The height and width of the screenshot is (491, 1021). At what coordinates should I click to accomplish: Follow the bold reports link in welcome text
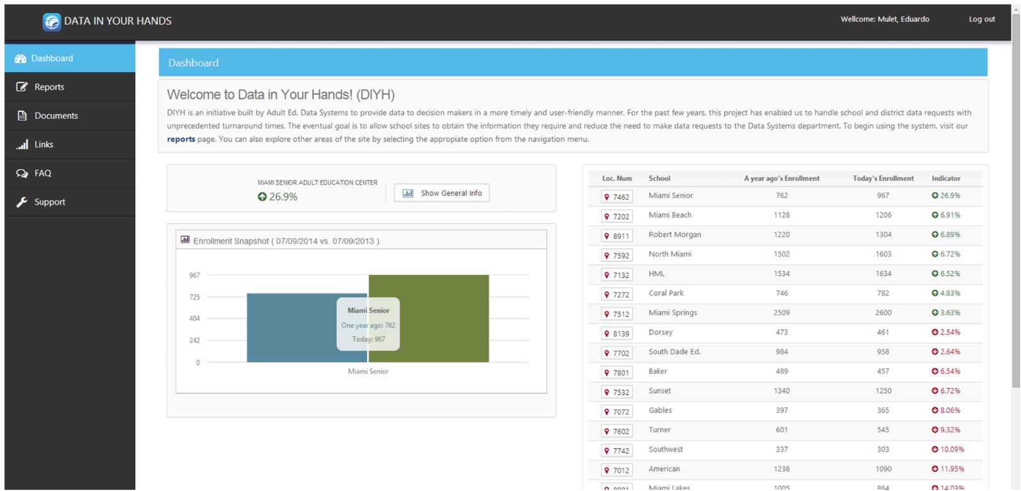181,139
